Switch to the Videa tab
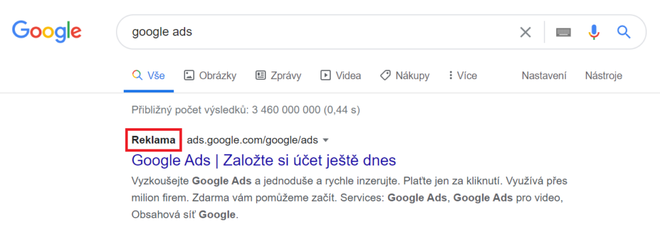Image resolution: width=660 pixels, height=237 pixels. [340, 75]
